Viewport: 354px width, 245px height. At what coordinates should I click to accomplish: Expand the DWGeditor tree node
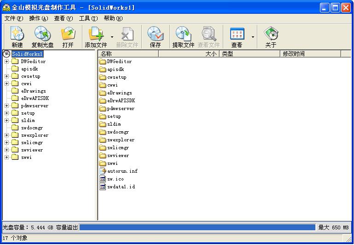coord(6,61)
